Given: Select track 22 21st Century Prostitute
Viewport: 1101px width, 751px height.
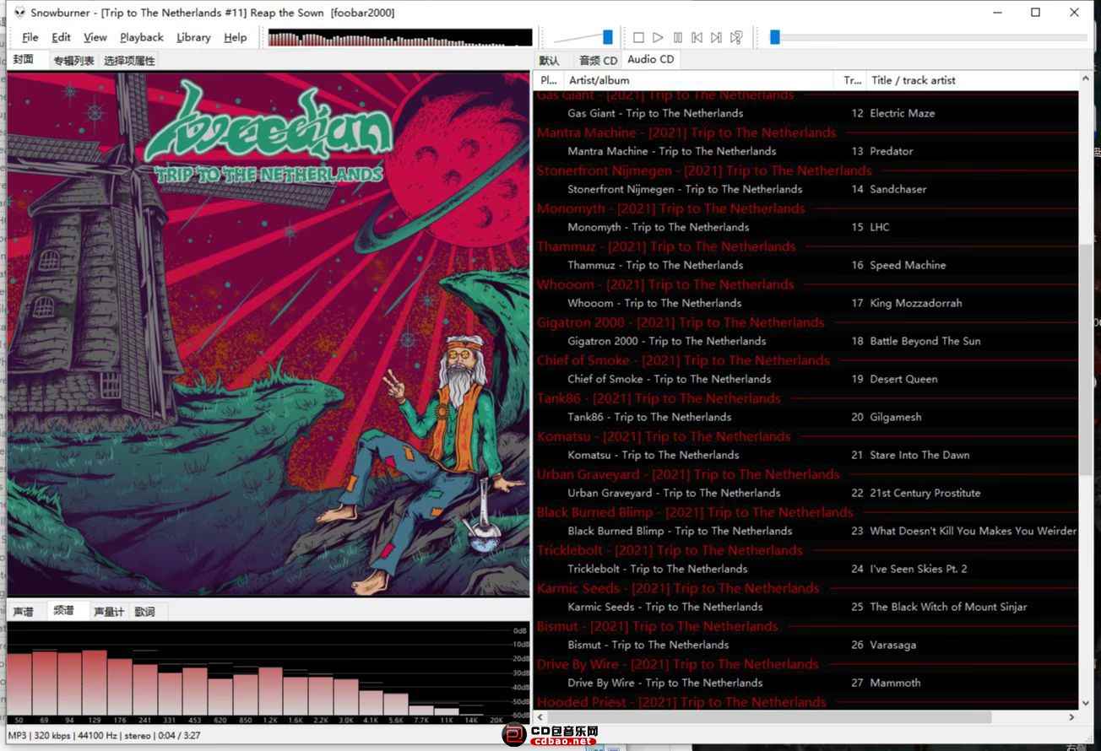Looking at the screenshot, I should (x=806, y=493).
